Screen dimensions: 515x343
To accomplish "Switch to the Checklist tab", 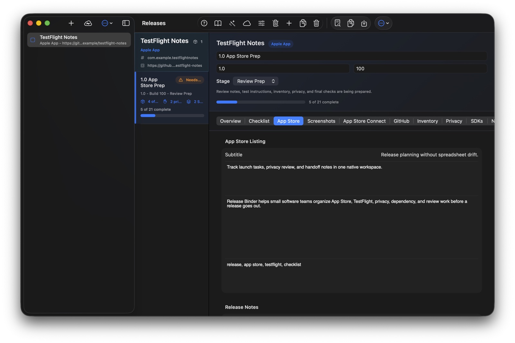I will [259, 121].
